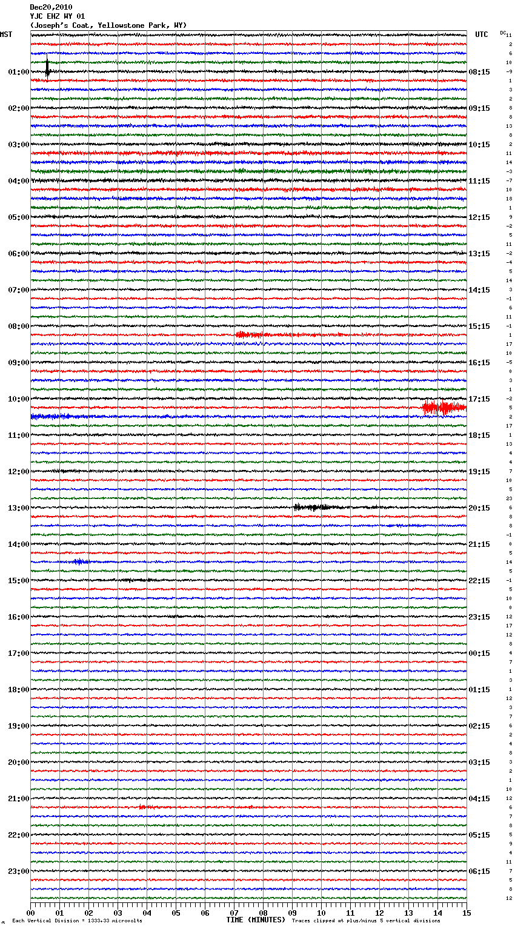Select the 13:00 MST row label

point(18,508)
